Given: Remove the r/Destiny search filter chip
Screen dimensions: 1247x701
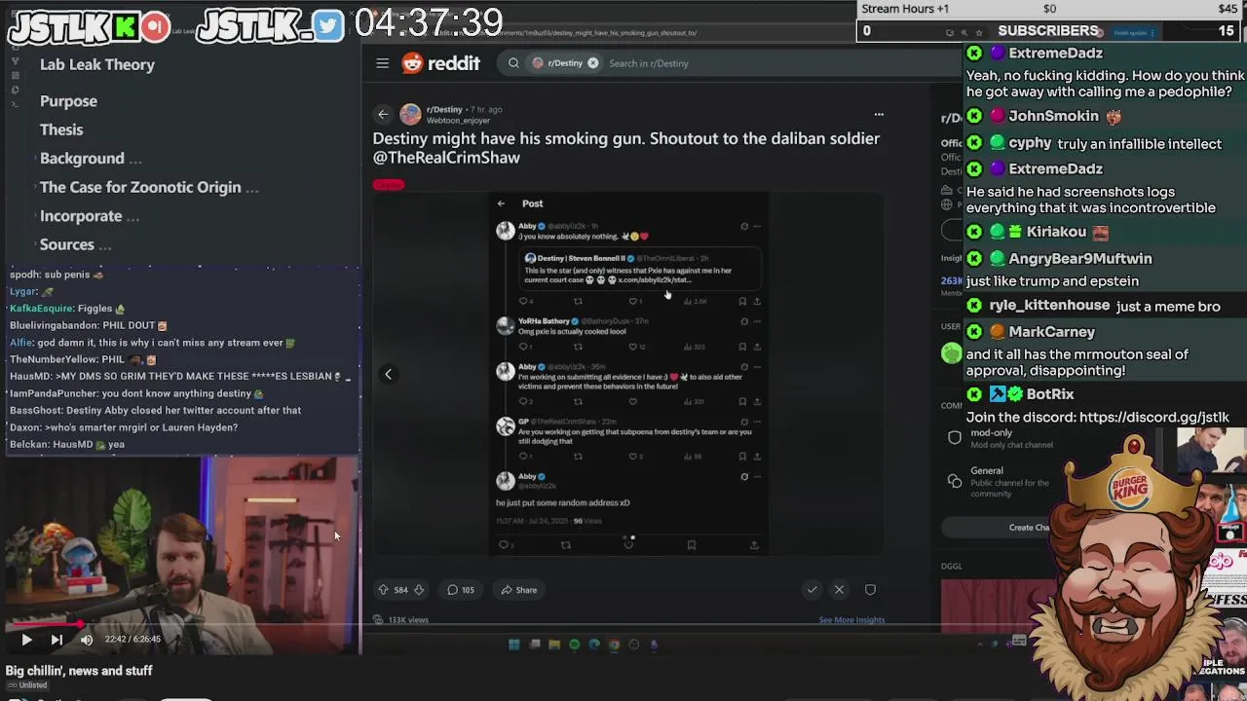Looking at the screenshot, I should tap(592, 63).
